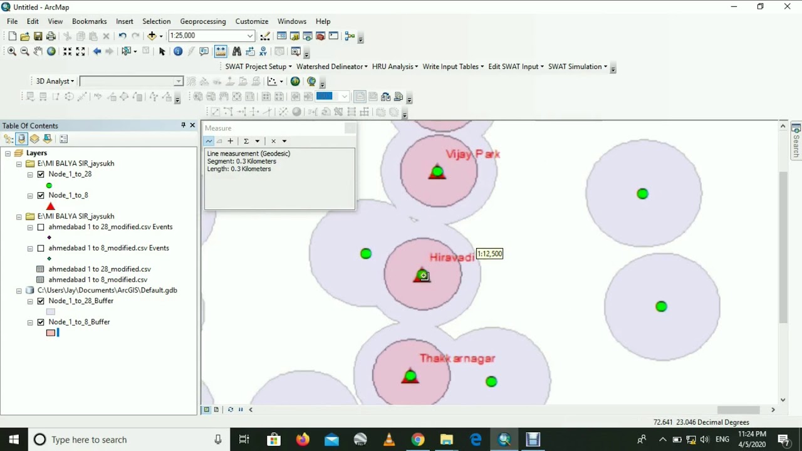Enable ahmedabad 1 to 28_modified.csv Events layer
Screen dimensions: 802x451
click(x=41, y=227)
